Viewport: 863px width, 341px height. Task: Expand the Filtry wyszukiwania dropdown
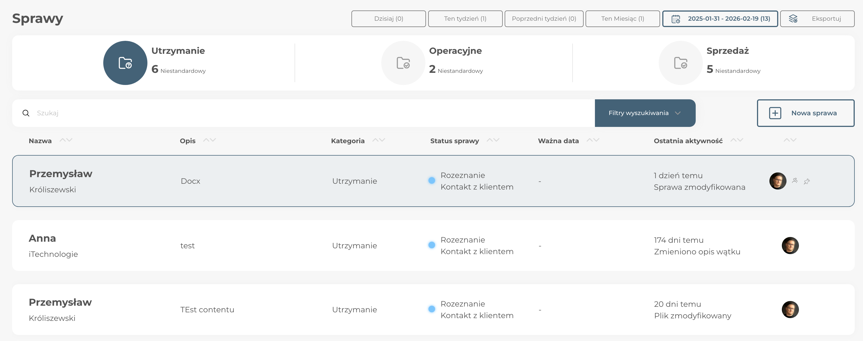[645, 113]
